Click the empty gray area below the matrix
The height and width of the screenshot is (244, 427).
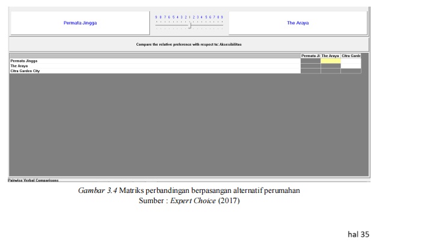(x=180, y=126)
